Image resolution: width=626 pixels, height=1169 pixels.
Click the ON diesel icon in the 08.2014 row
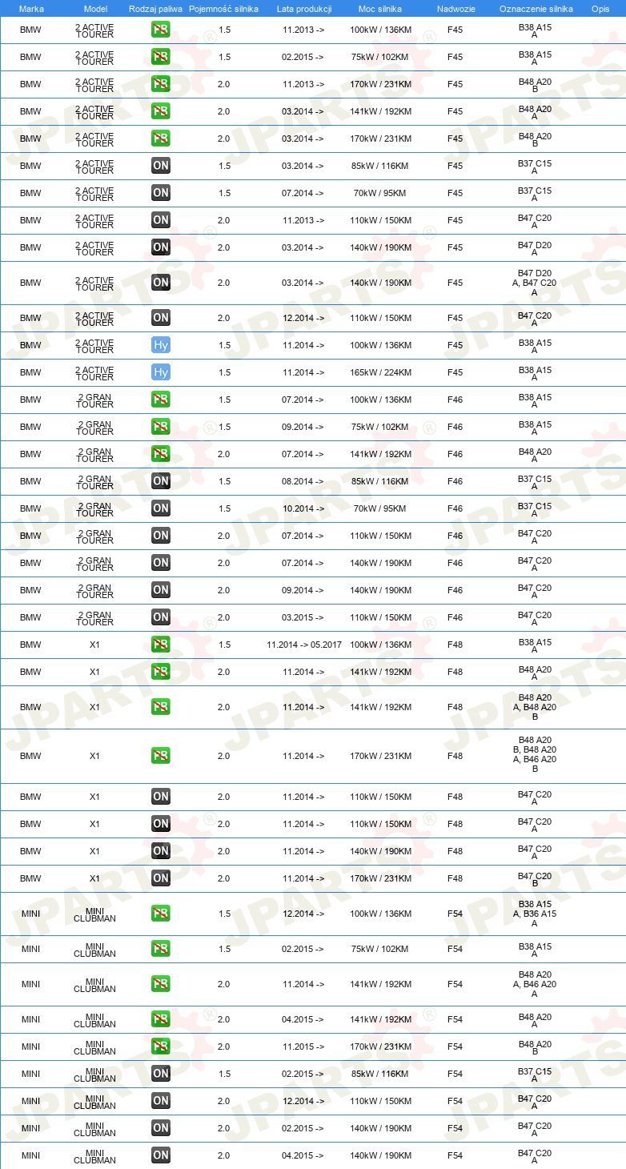point(161,481)
